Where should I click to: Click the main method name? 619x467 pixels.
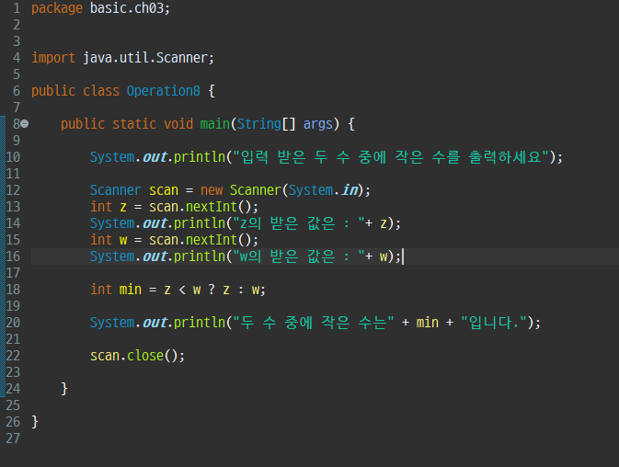(214, 124)
